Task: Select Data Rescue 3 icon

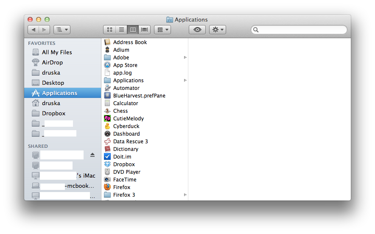Action: [107, 141]
